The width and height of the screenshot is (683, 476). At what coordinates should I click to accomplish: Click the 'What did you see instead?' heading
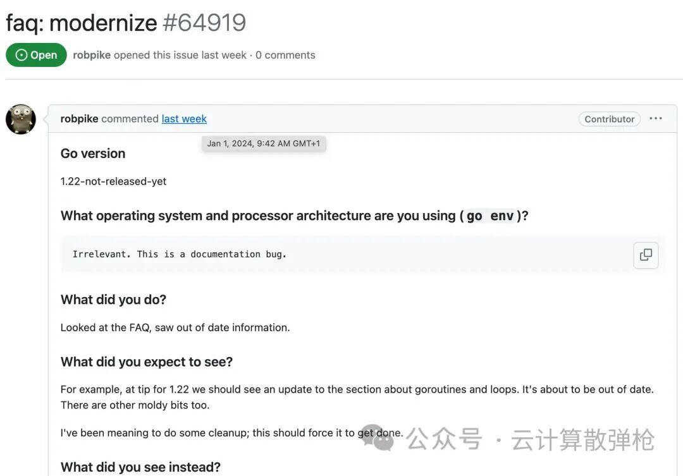(x=140, y=467)
